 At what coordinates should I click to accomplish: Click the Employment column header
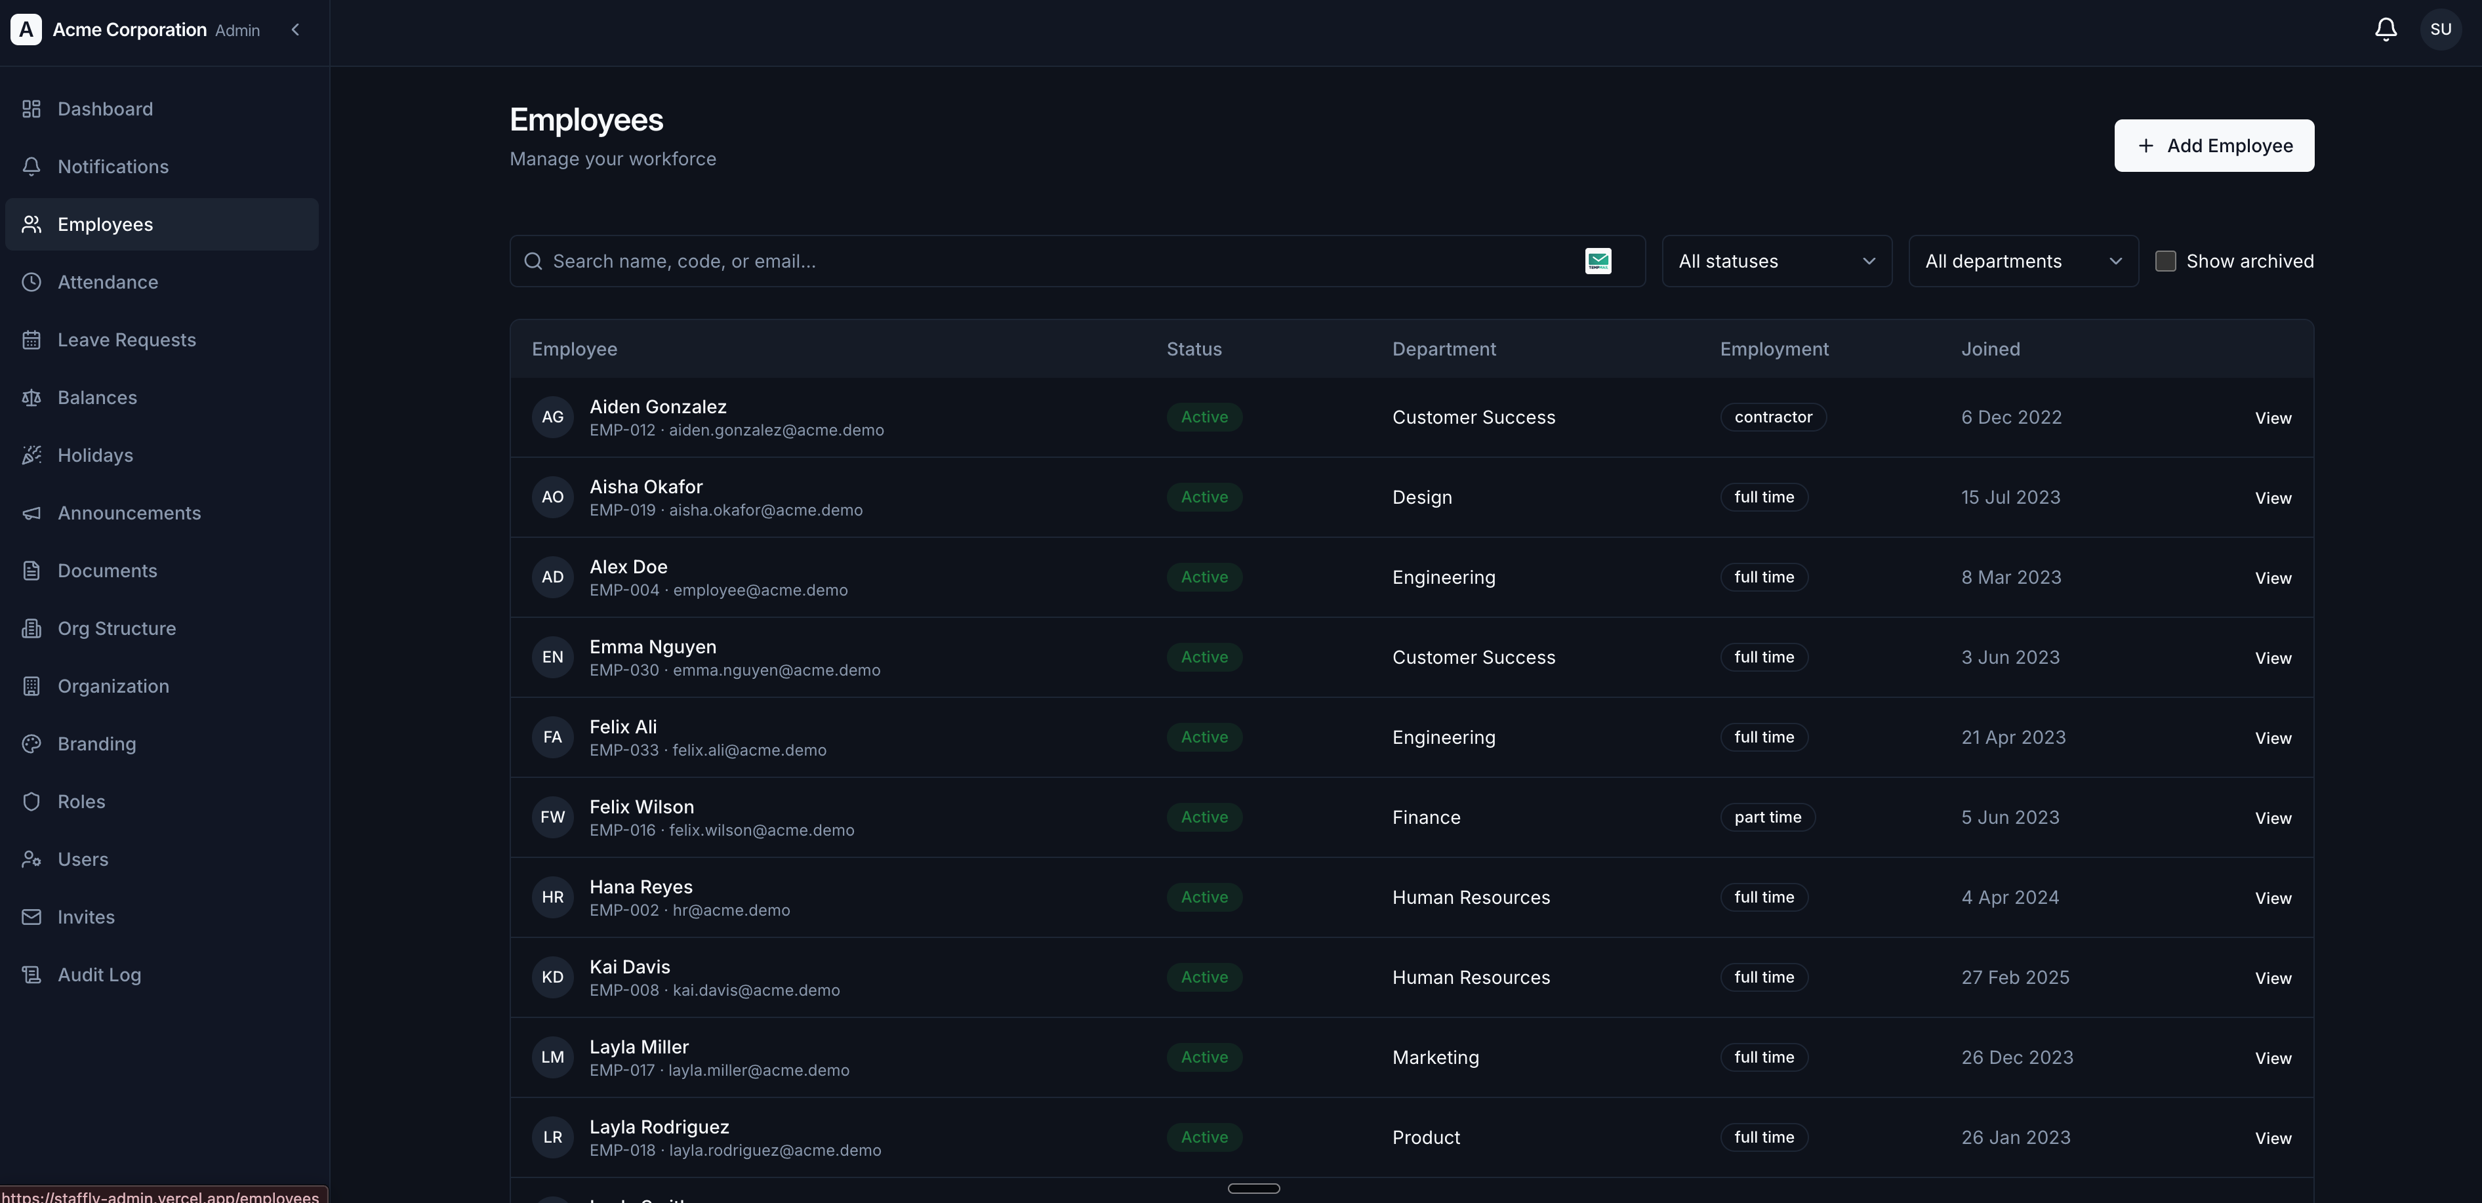[x=1774, y=349]
